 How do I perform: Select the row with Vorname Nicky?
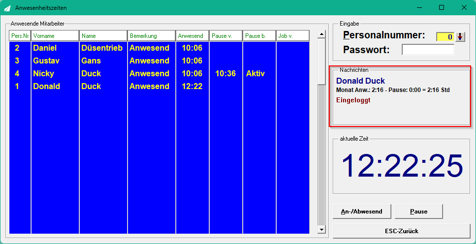[x=159, y=73]
